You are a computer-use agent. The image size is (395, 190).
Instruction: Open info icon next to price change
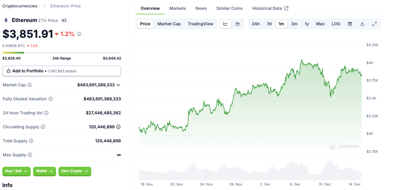tap(79, 34)
